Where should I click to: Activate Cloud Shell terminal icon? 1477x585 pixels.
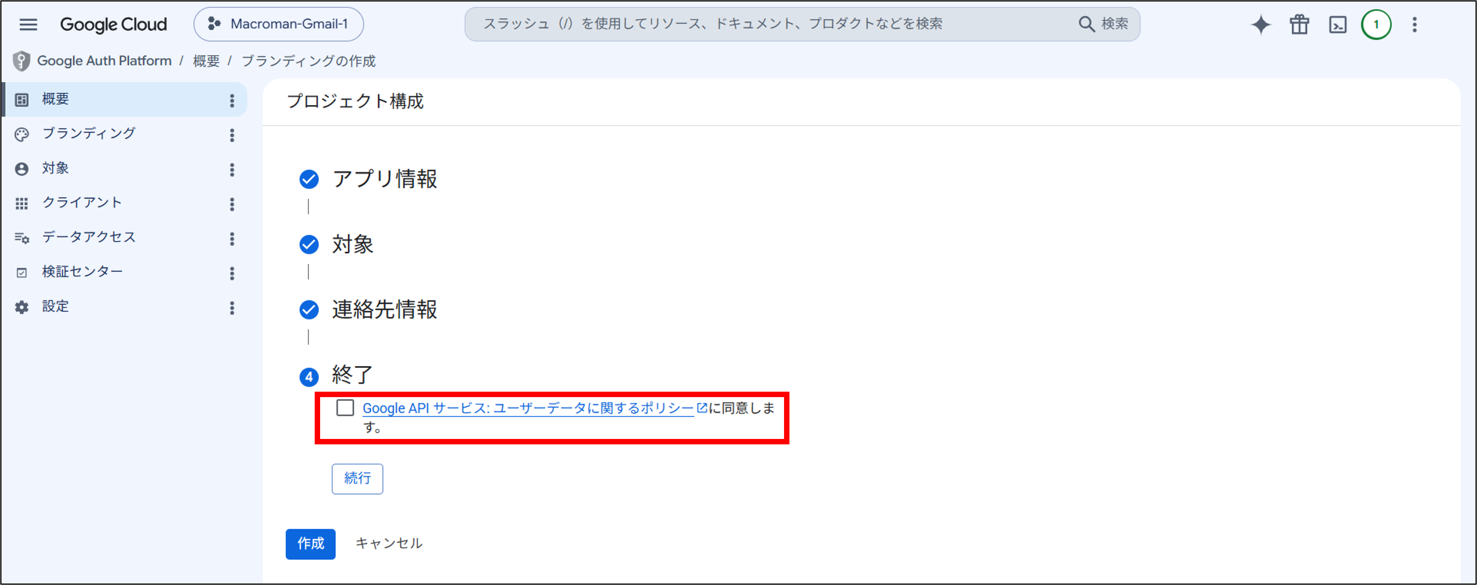click(x=1337, y=25)
